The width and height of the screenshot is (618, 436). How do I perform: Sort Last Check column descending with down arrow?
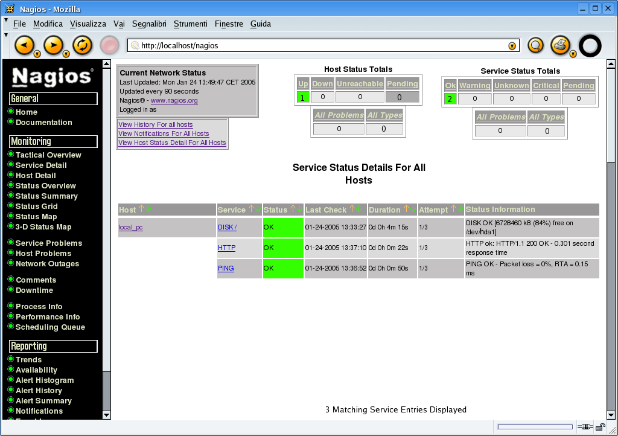358,208
